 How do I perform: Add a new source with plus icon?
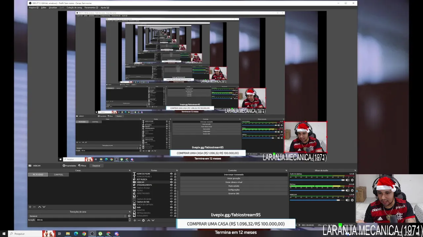point(135,220)
